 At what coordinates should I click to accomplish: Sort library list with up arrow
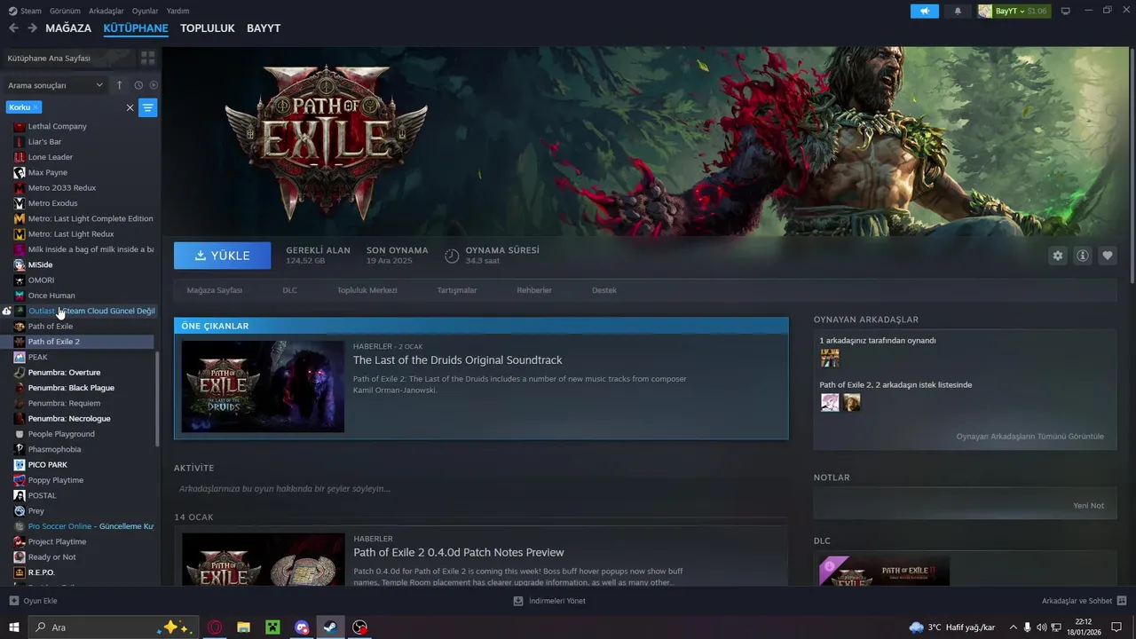pos(120,85)
